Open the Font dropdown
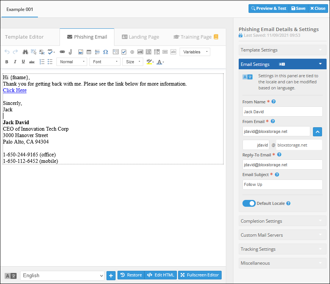This screenshot has width=330, height=284. [x=105, y=62]
